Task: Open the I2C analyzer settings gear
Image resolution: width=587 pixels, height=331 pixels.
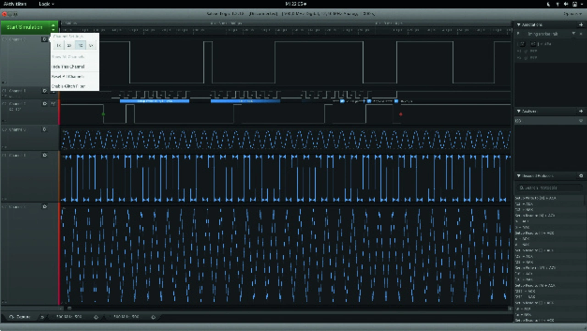Action: pos(581,121)
